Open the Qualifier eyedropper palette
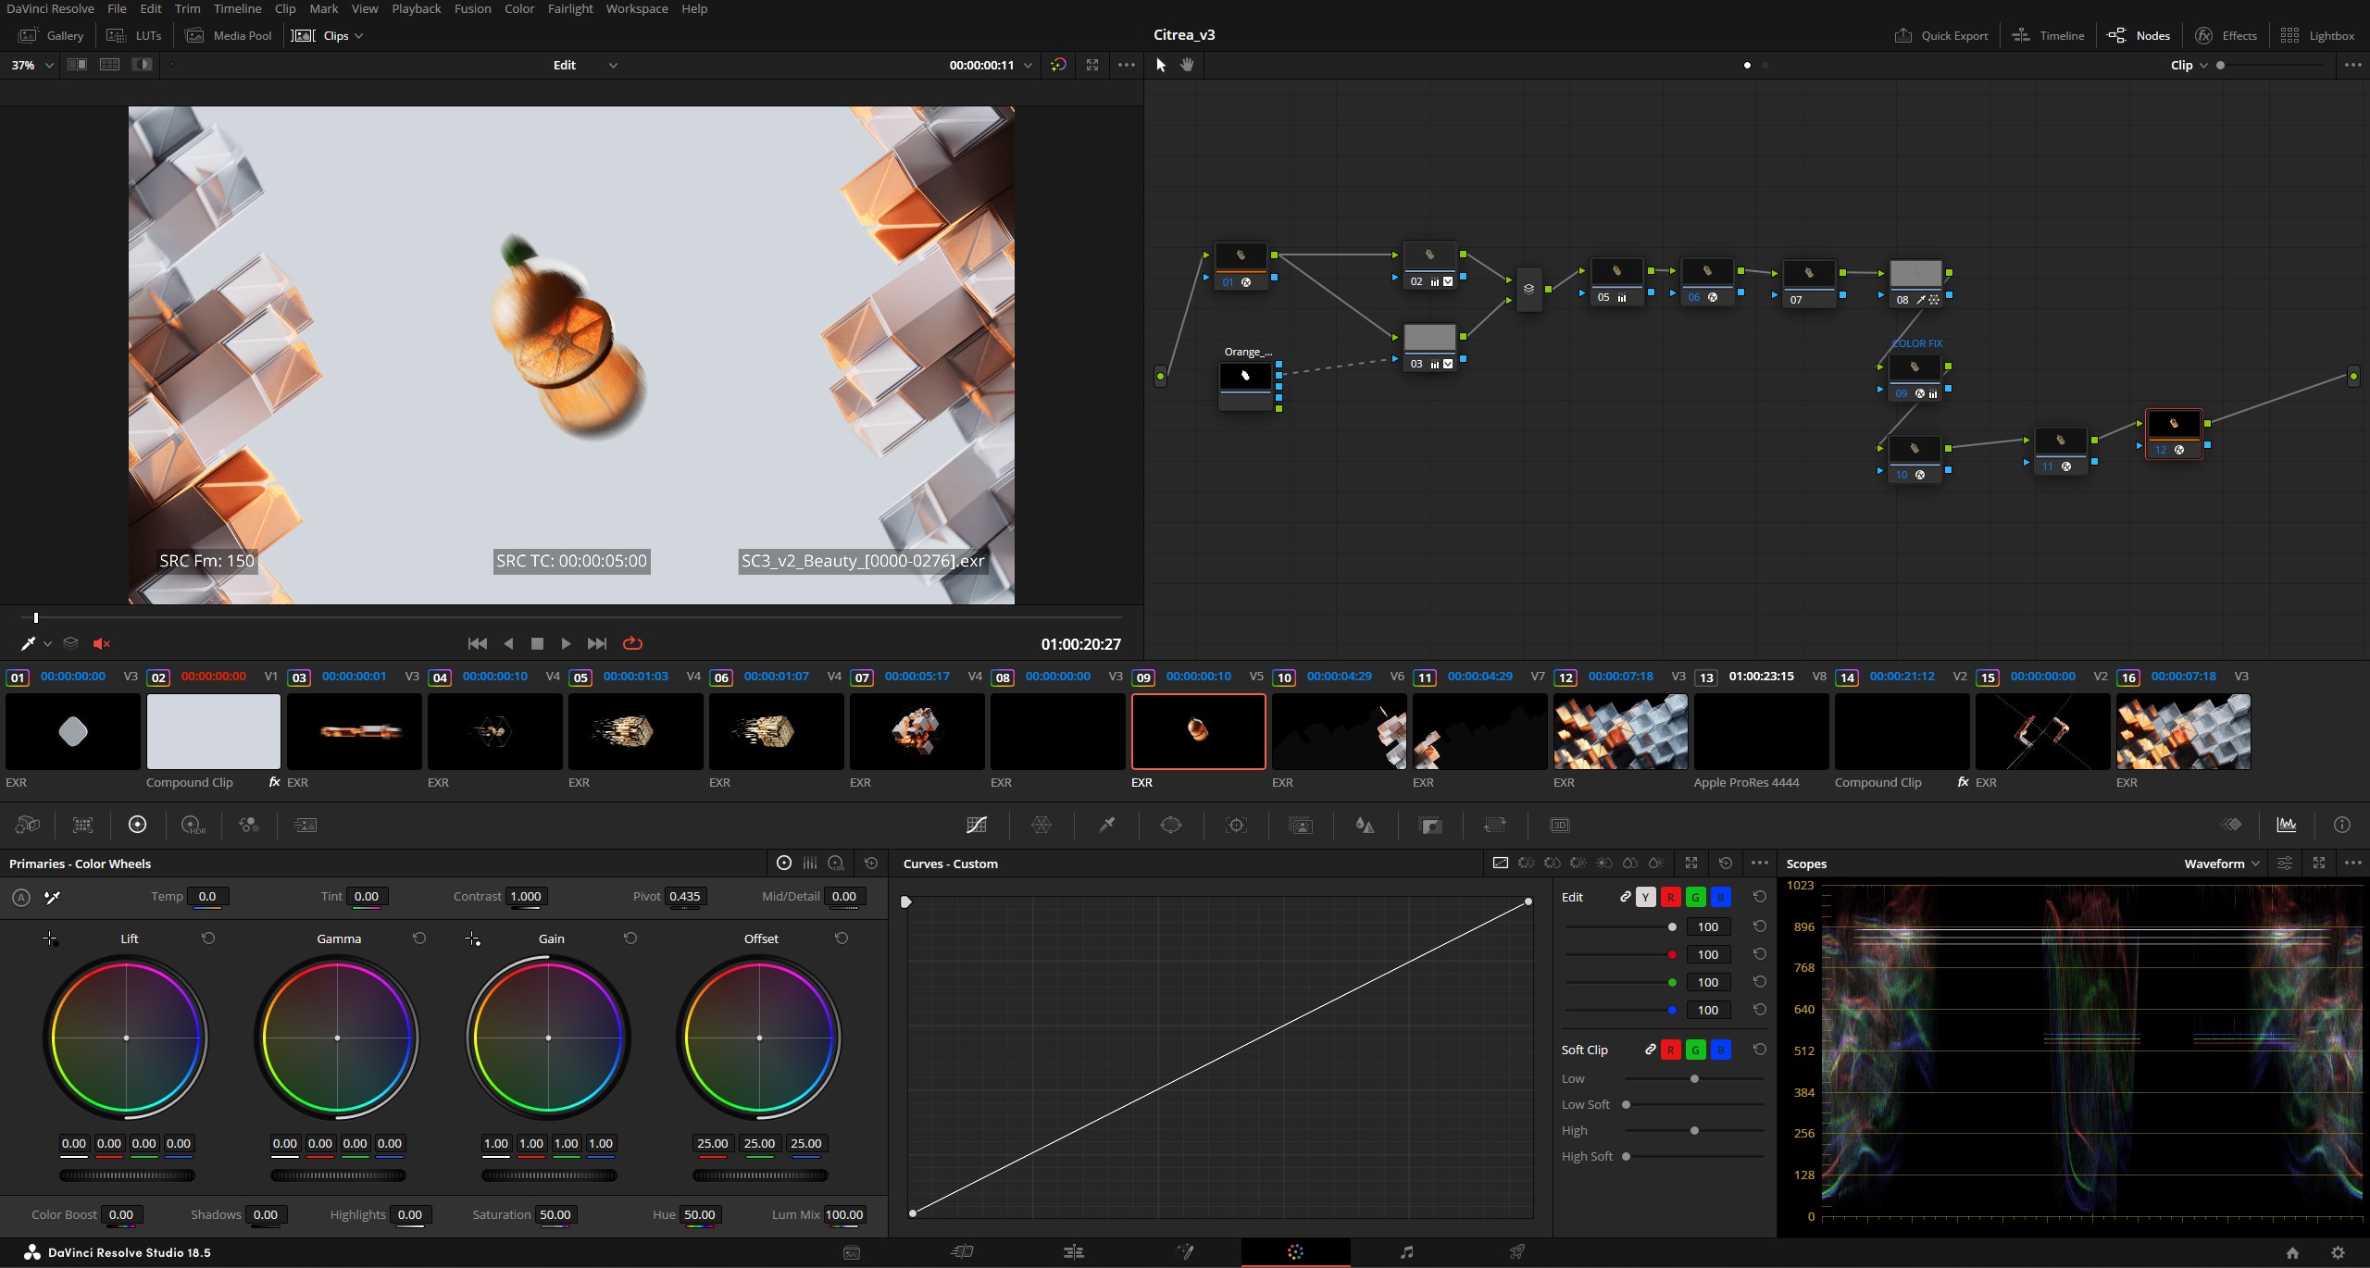This screenshot has height=1268, width=2370. (1106, 825)
